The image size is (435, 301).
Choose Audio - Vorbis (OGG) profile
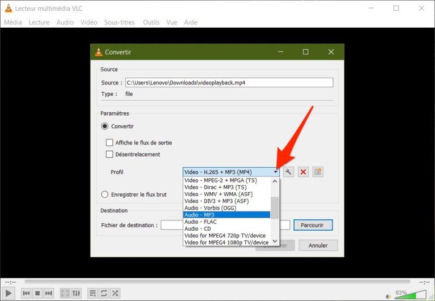tap(227, 208)
